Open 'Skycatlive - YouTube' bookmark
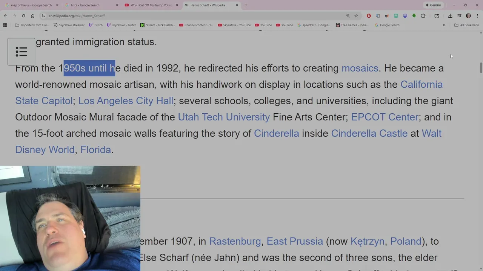 click(234, 25)
